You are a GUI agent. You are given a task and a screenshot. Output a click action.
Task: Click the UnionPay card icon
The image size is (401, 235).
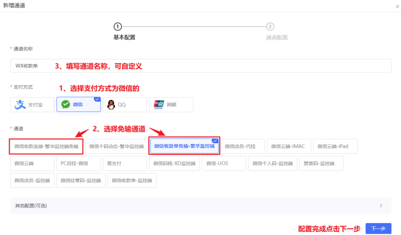[159, 105]
